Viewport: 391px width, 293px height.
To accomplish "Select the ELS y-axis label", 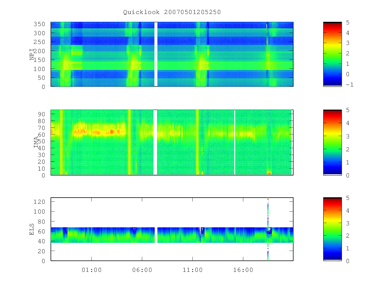I will pyautogui.click(x=32, y=229).
